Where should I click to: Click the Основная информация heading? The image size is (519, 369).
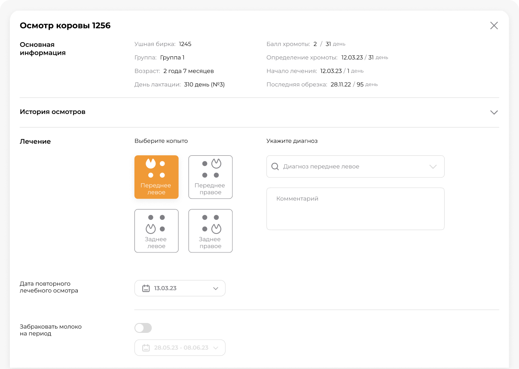(x=43, y=49)
